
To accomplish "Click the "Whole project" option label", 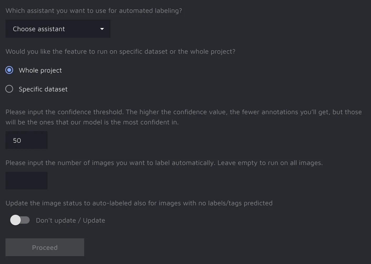I will tap(40, 70).
